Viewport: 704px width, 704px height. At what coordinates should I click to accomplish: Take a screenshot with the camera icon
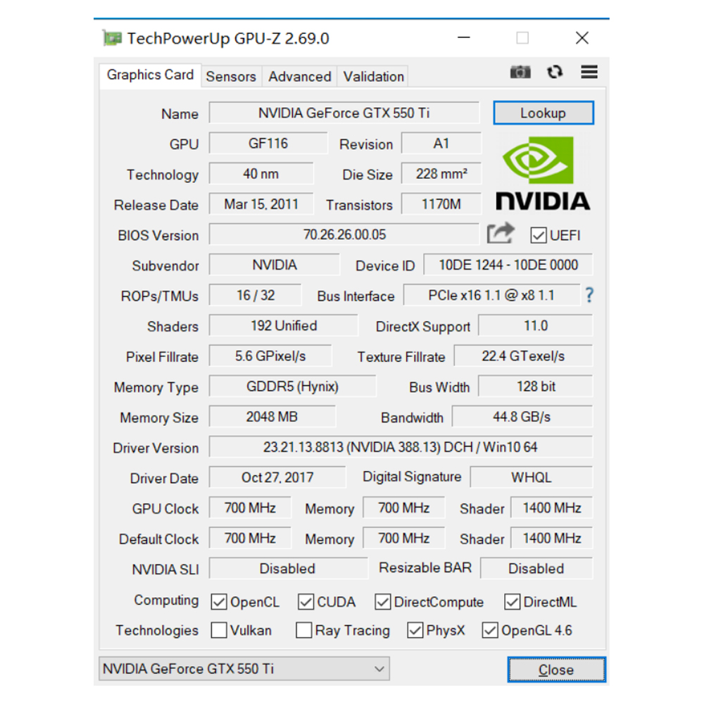520,72
